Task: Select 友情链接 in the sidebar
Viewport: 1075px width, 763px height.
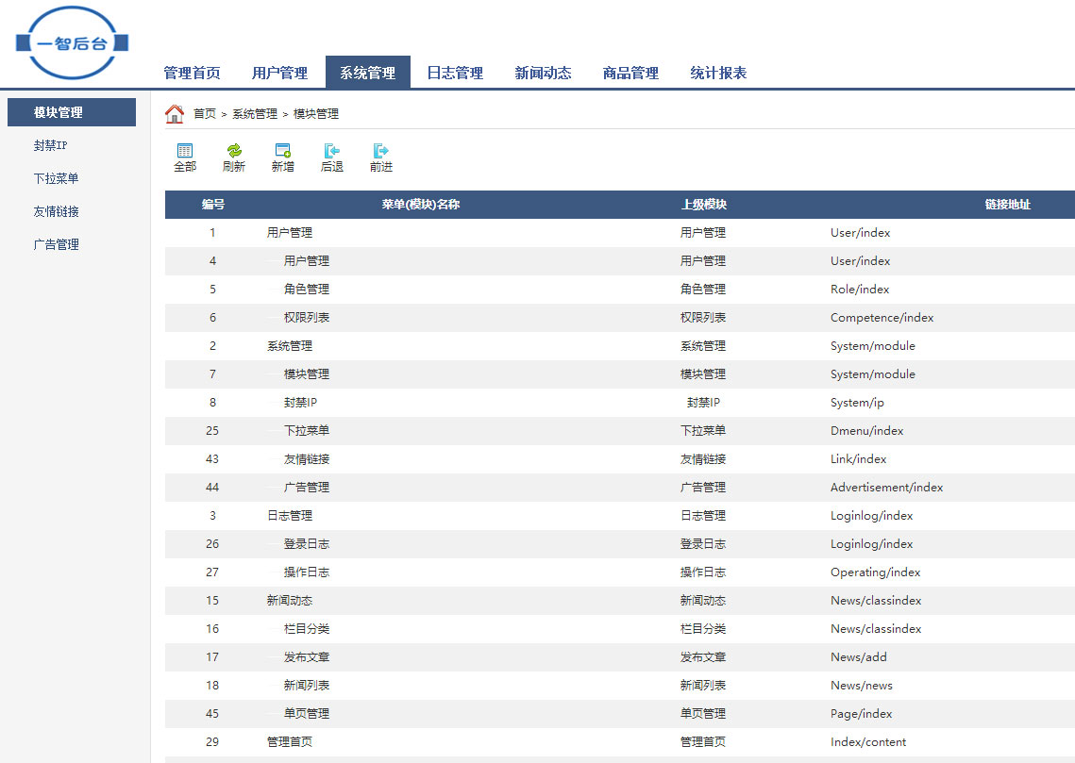Action: (x=56, y=211)
